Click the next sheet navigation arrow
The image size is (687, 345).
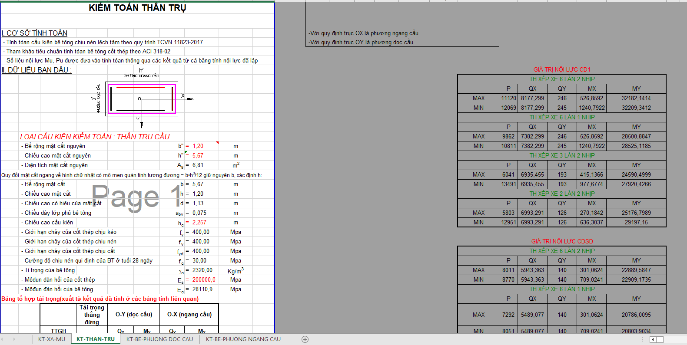(x=14, y=339)
